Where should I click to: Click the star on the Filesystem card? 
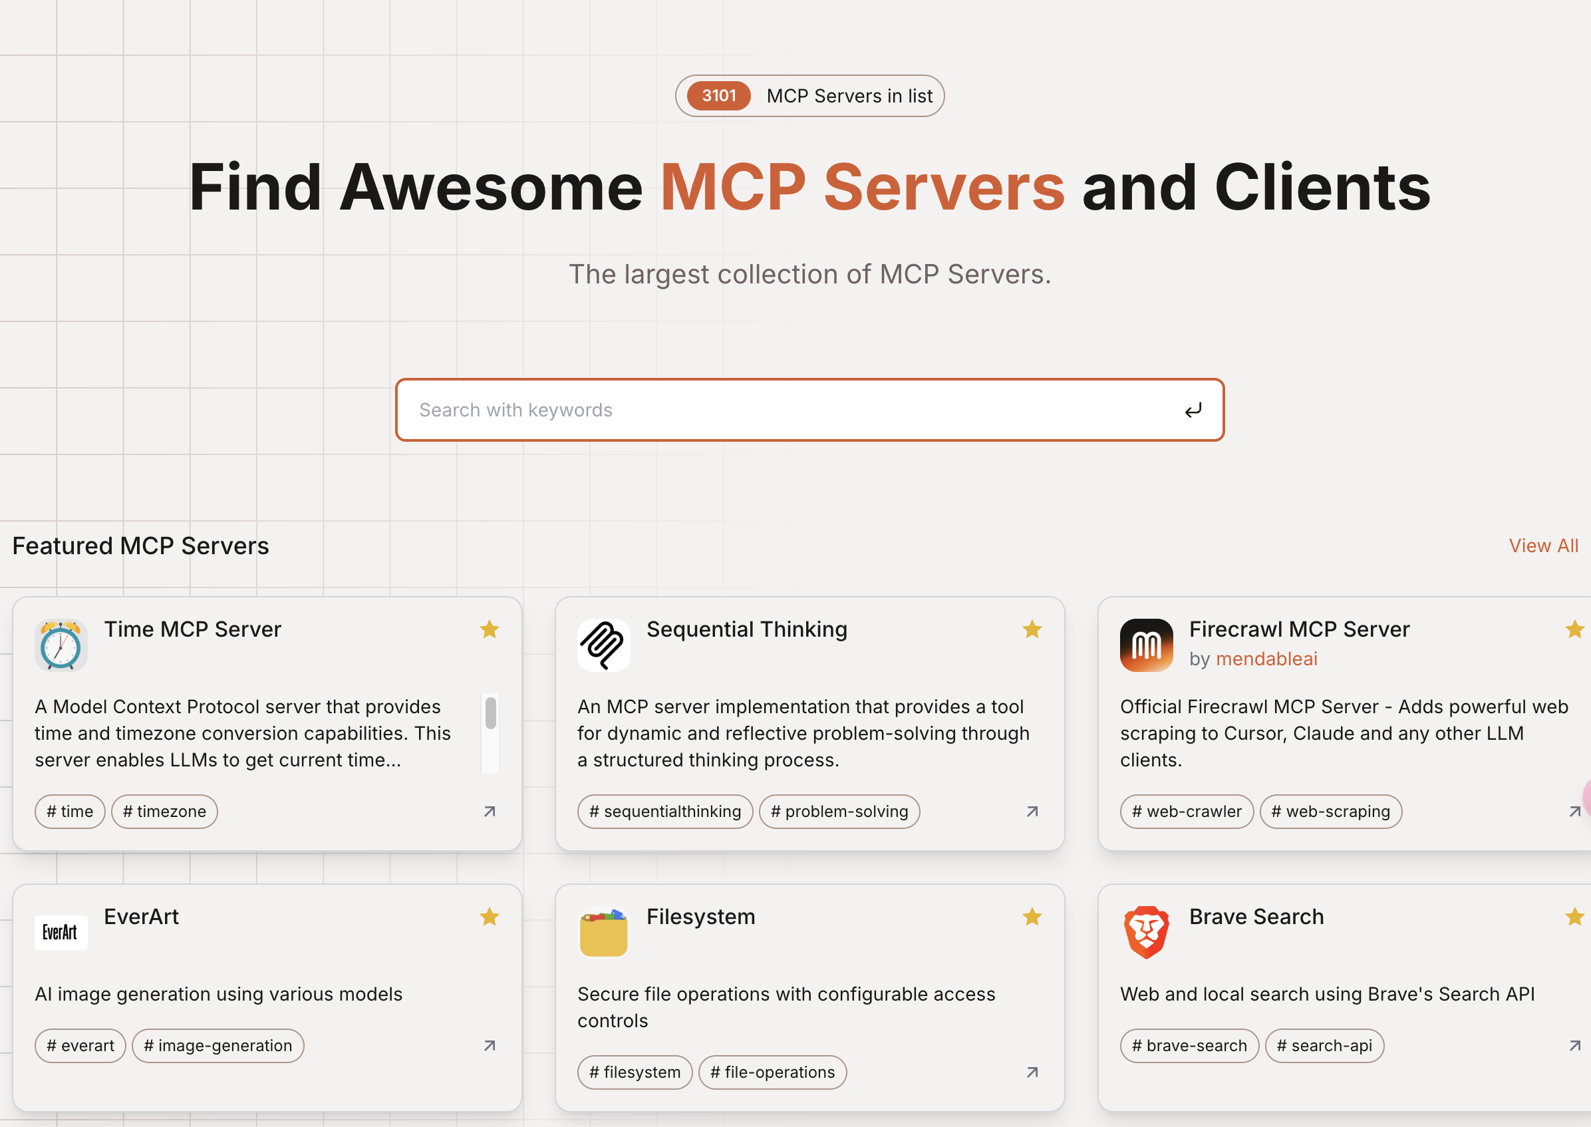[x=1032, y=917]
